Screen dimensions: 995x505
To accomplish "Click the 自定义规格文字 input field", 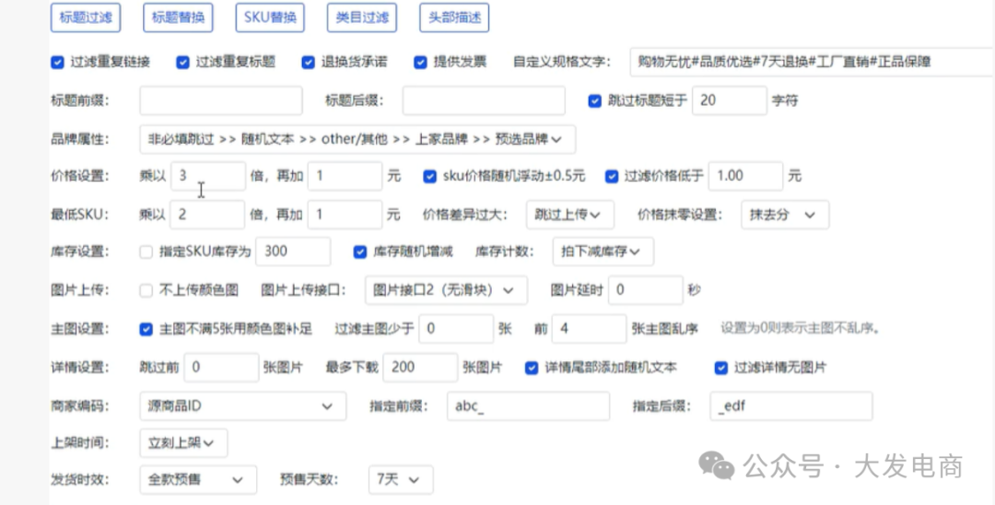I will (x=813, y=62).
